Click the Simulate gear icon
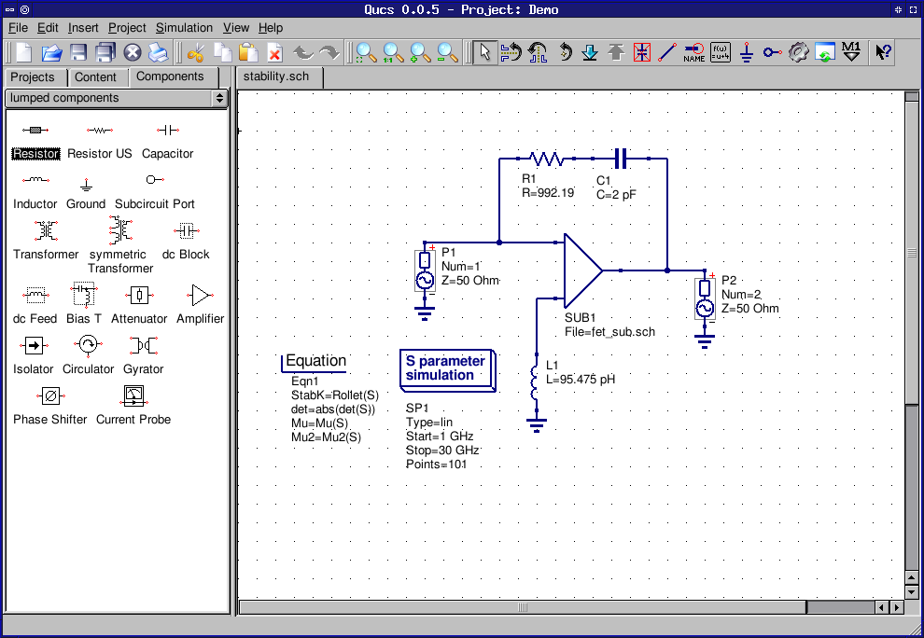The width and height of the screenshot is (924, 638). pyautogui.click(x=797, y=52)
